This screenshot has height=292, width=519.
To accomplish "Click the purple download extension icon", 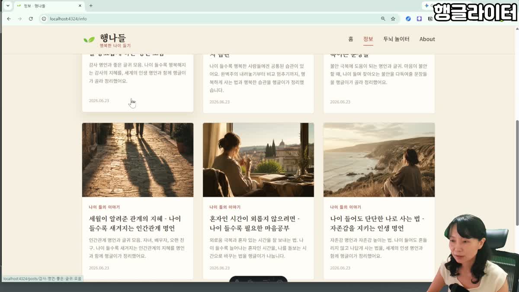I will click(419, 19).
